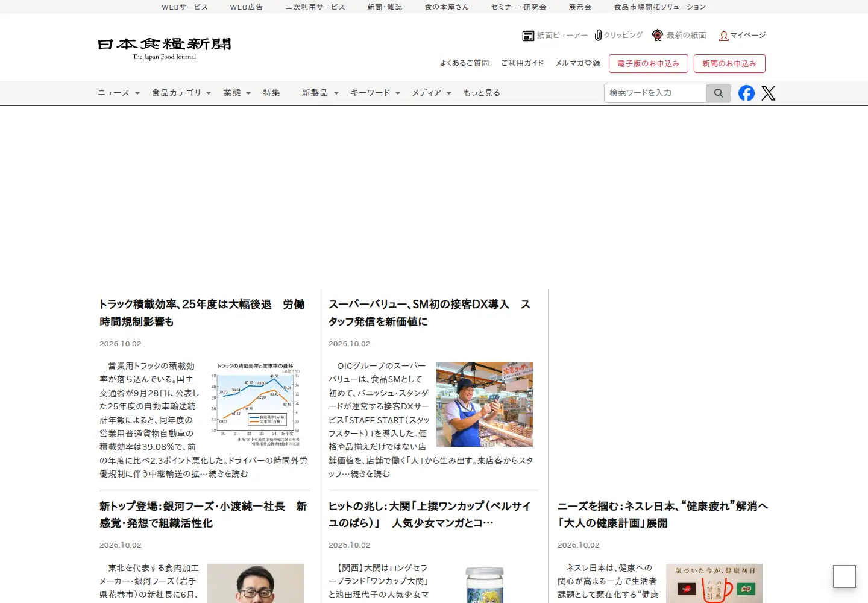Open 最新の紙面 latest edition
The height and width of the screenshot is (603, 868).
[679, 36]
